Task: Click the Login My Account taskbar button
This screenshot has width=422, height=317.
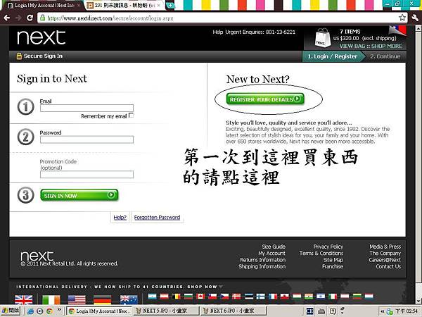Action: [99, 311]
